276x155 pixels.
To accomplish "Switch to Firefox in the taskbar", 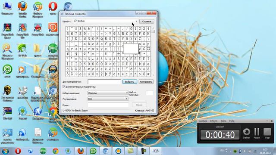I will click(81, 151).
